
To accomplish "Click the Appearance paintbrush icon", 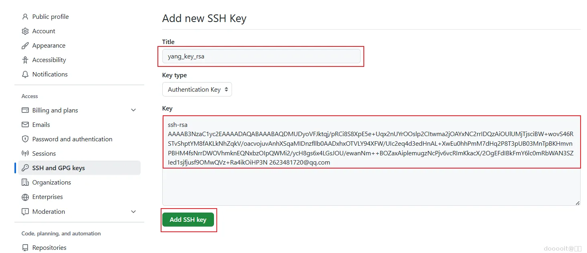I will click(25, 46).
